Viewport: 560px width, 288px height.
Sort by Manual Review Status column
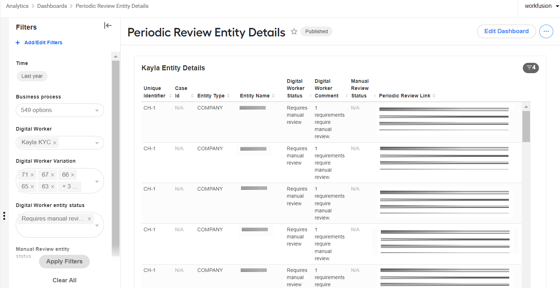pos(375,96)
